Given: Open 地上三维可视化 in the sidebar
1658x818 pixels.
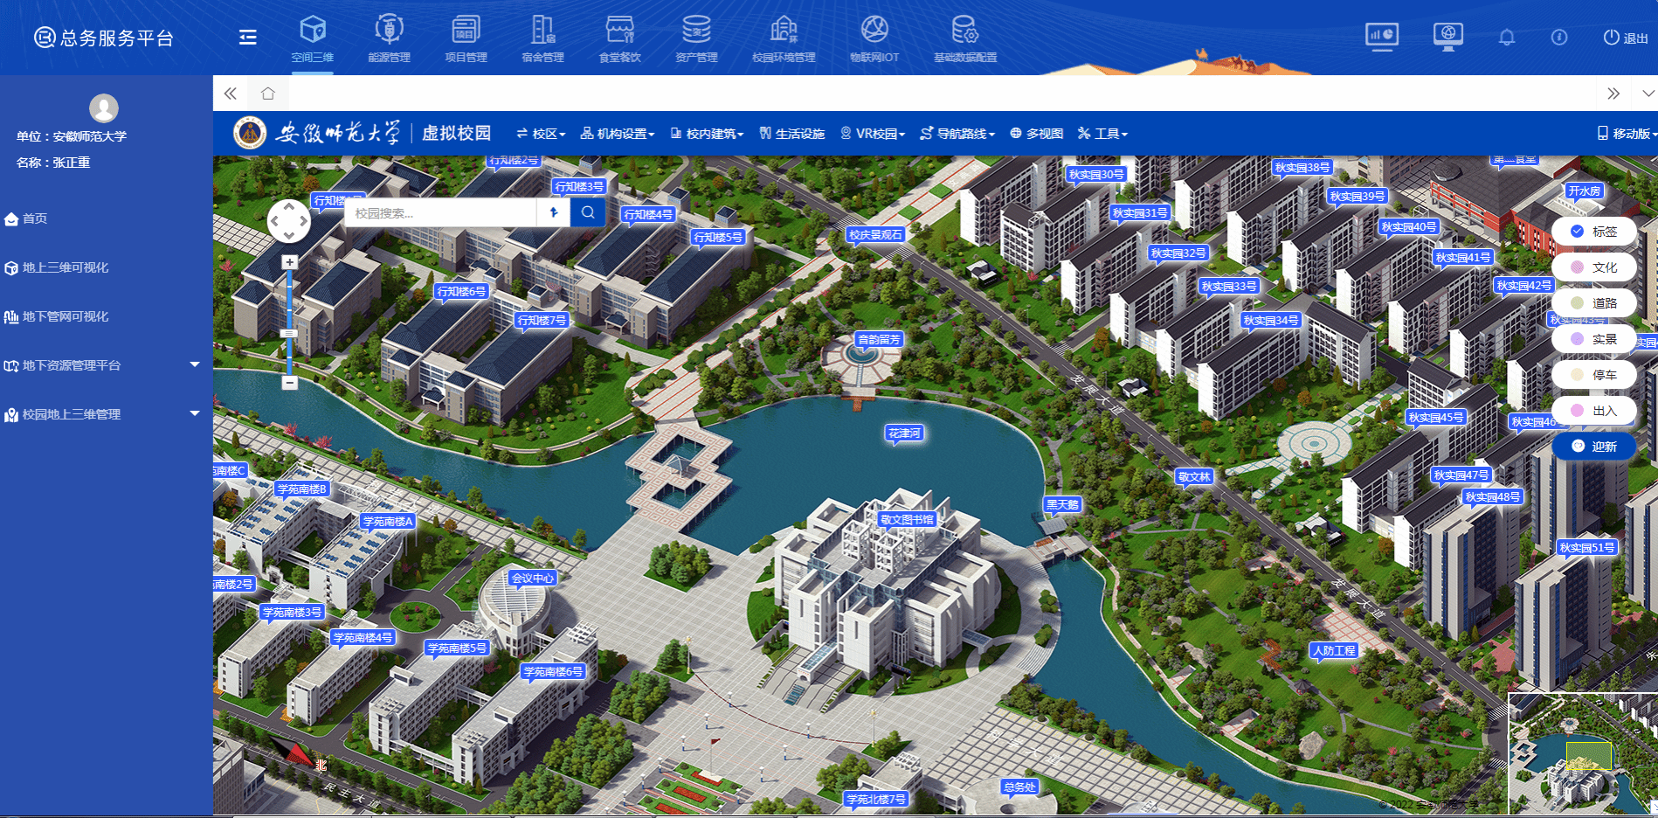Looking at the screenshot, I should [57, 267].
